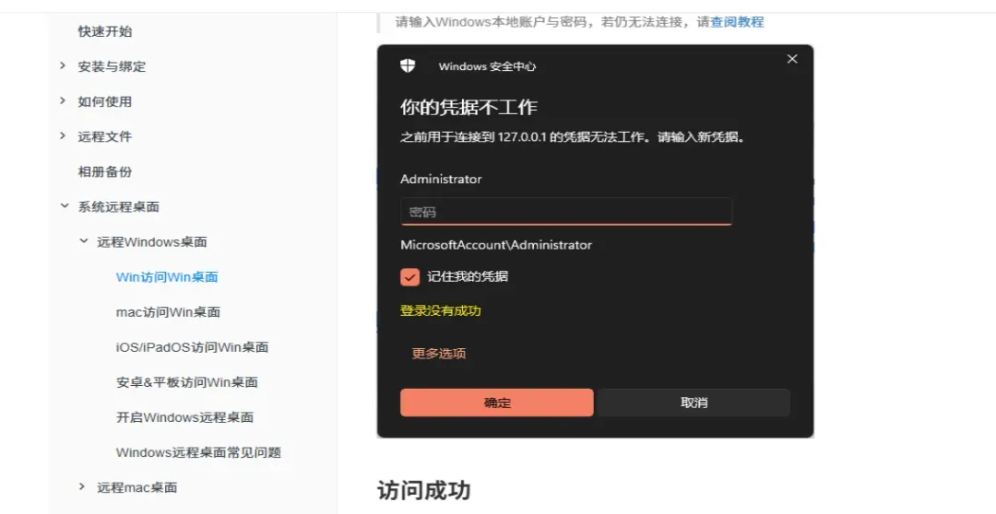The width and height of the screenshot is (996, 514).
Task: Select iOS/iPadOS访问Win桌面 in sidebar
Action: point(192,346)
